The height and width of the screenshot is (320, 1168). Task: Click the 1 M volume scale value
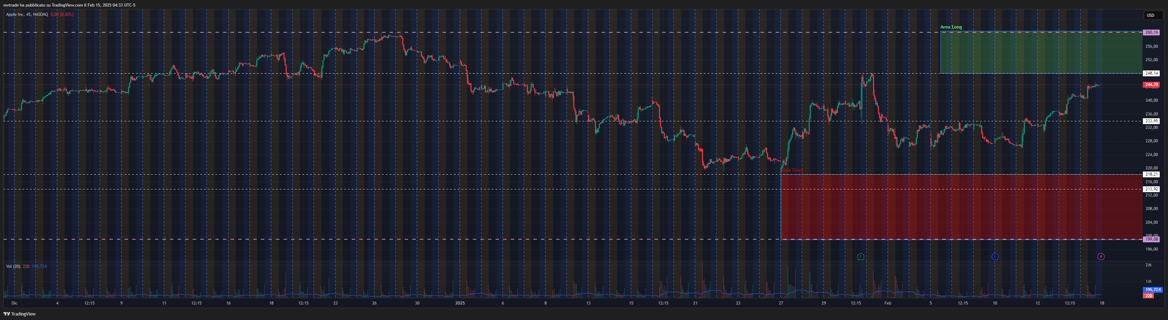coord(1148,282)
